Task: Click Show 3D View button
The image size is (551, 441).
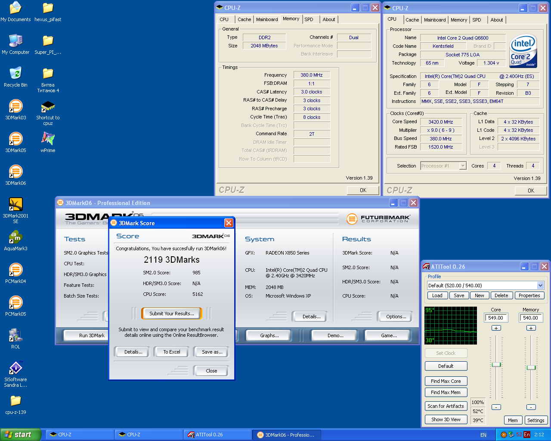Action: coord(446,419)
